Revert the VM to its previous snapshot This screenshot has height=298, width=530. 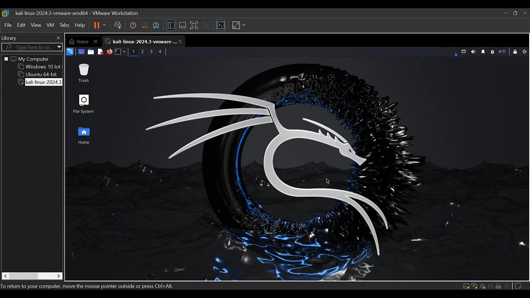pos(145,25)
